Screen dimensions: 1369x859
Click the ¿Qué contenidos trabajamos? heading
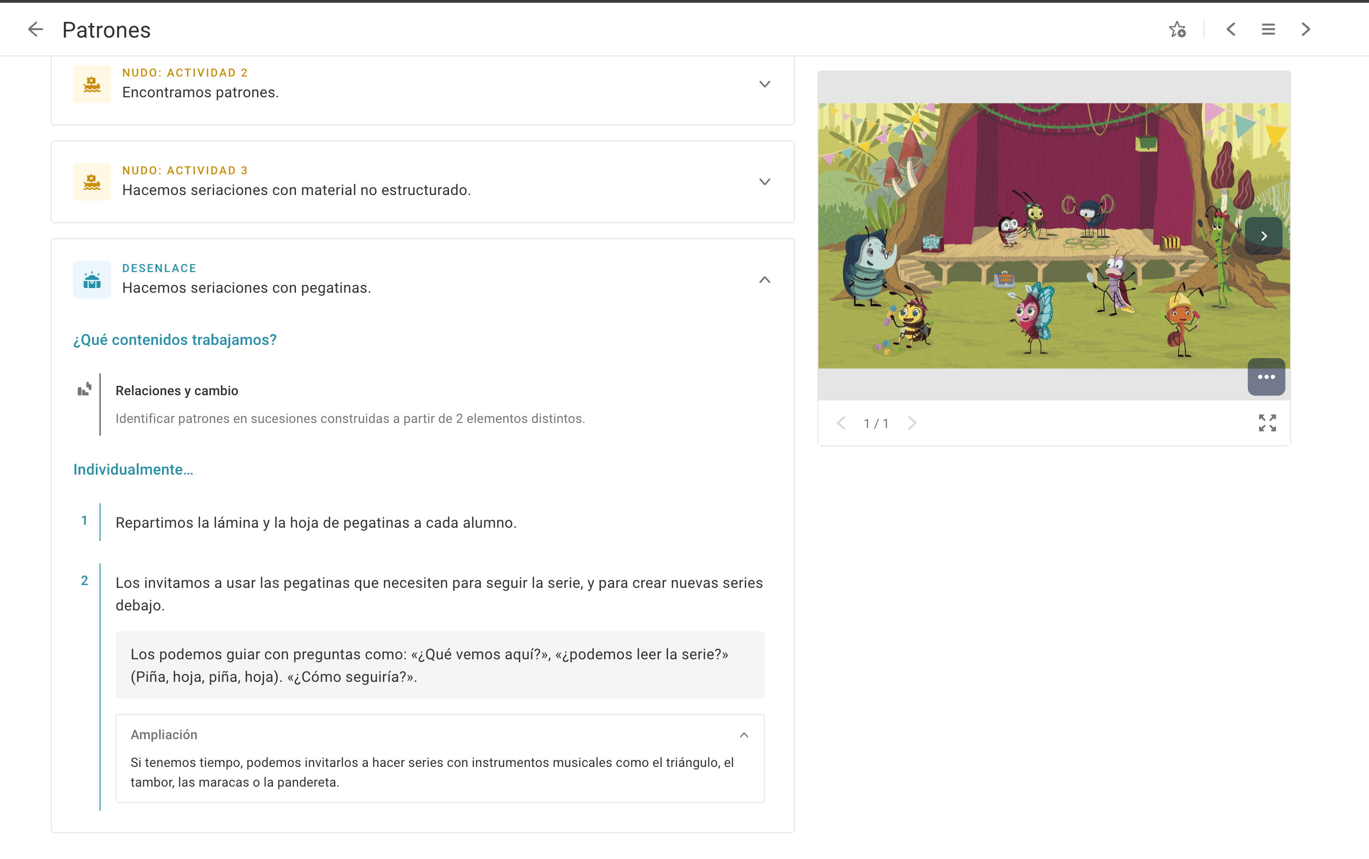pyautogui.click(x=175, y=340)
